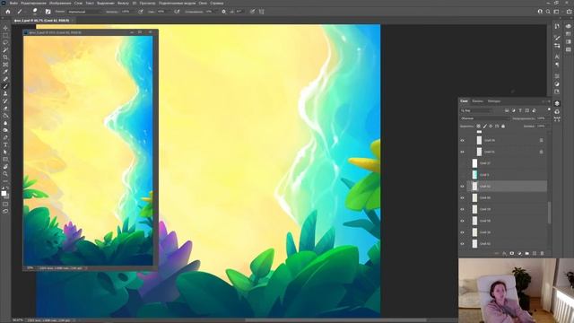
Task: Click the link layers icon
Action: pyautogui.click(x=497, y=253)
